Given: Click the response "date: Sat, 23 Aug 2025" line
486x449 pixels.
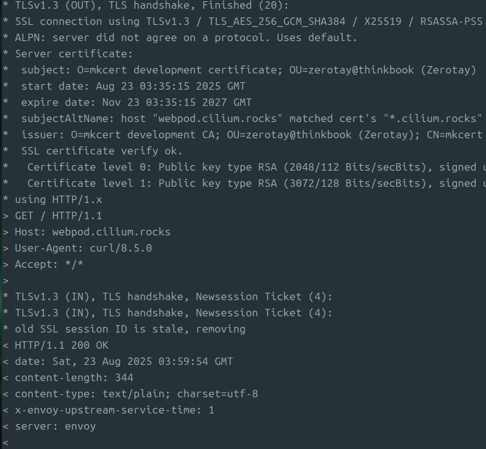Looking at the screenshot, I should point(124,361).
